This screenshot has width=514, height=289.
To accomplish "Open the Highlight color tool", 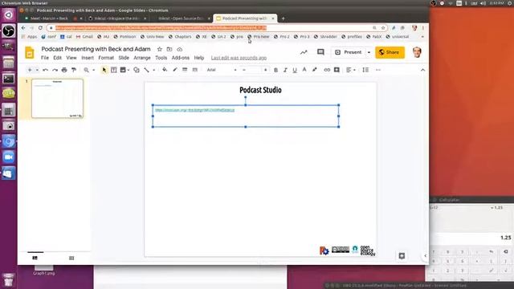I will click(x=314, y=70).
